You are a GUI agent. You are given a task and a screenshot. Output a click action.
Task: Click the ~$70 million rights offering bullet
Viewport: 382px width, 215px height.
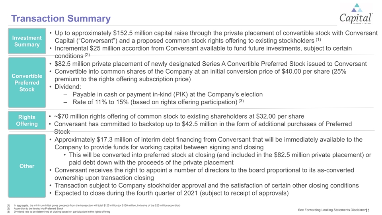coord(177,116)
